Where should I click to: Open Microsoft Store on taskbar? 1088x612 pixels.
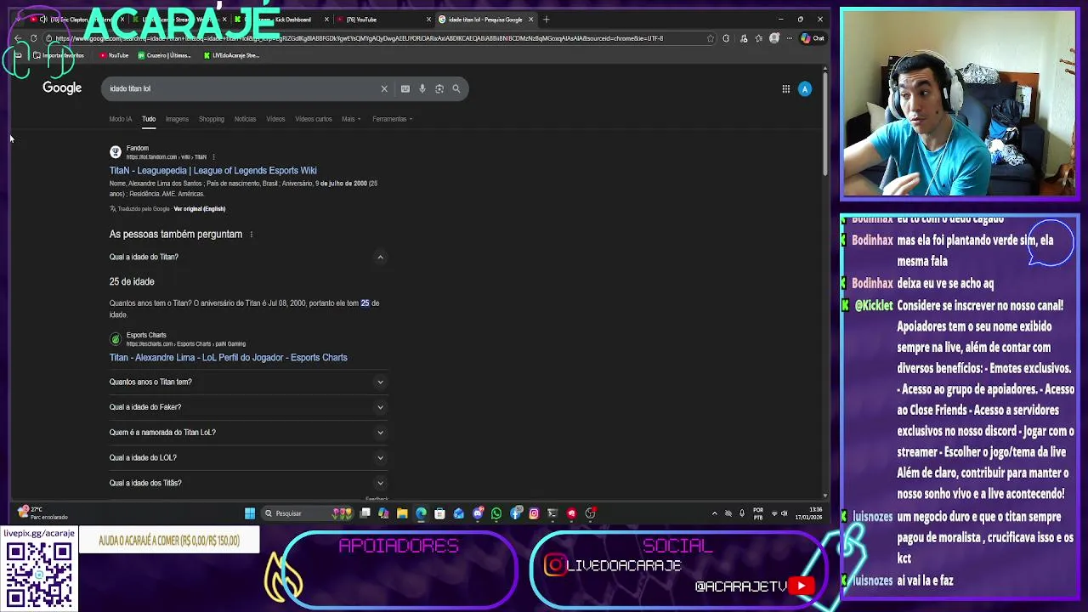tap(439, 513)
